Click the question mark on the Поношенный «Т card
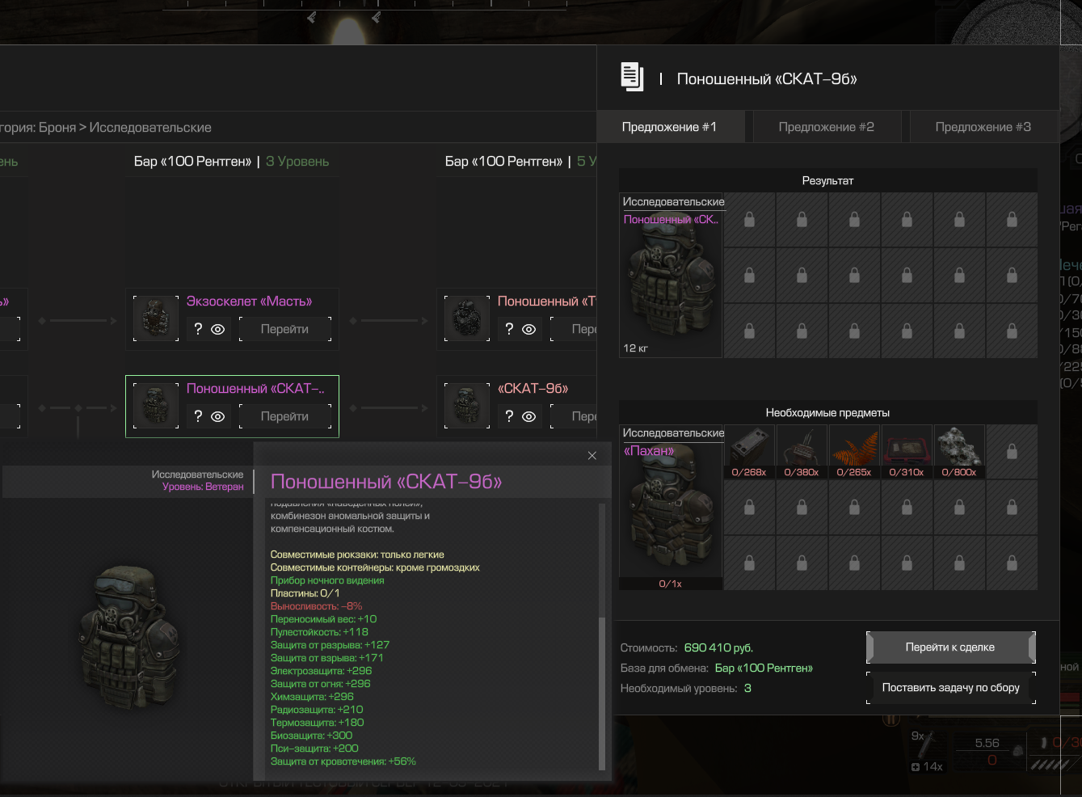 (x=509, y=329)
